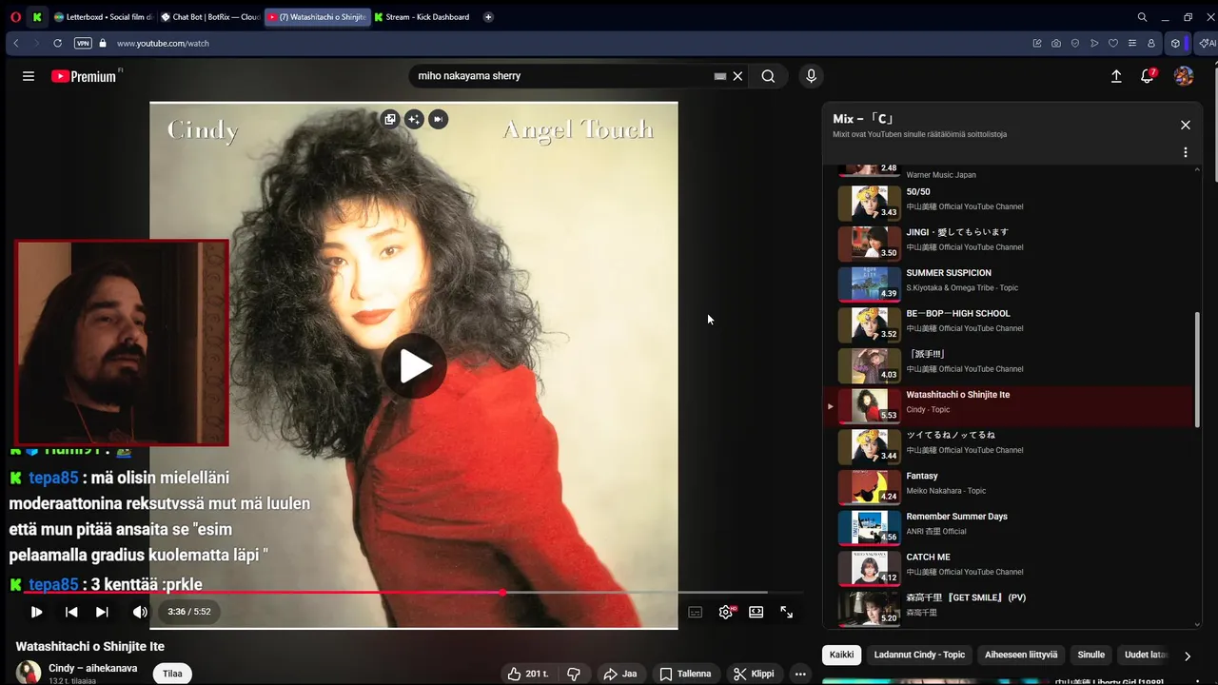This screenshot has height=685, width=1218.
Task: Close the Mix playlist panel
Action: click(1186, 125)
